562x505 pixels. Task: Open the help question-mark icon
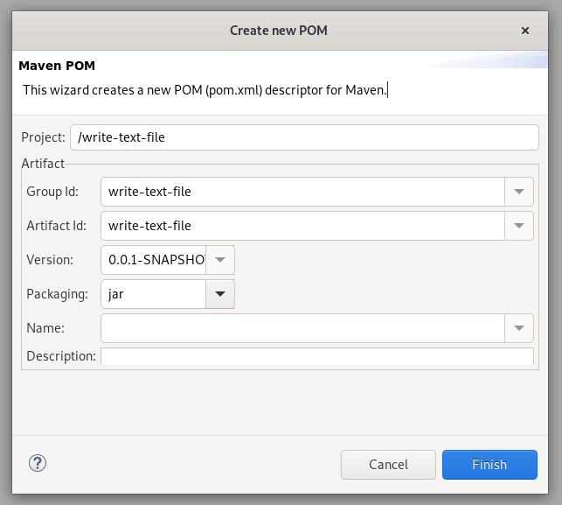[x=38, y=463]
